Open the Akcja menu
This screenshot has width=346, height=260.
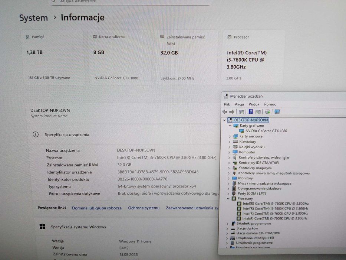click(239, 104)
